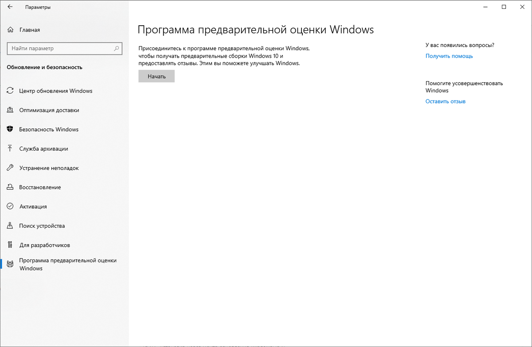Maximize the Параметры window
This screenshot has height=347, width=532.
pyautogui.click(x=504, y=7)
